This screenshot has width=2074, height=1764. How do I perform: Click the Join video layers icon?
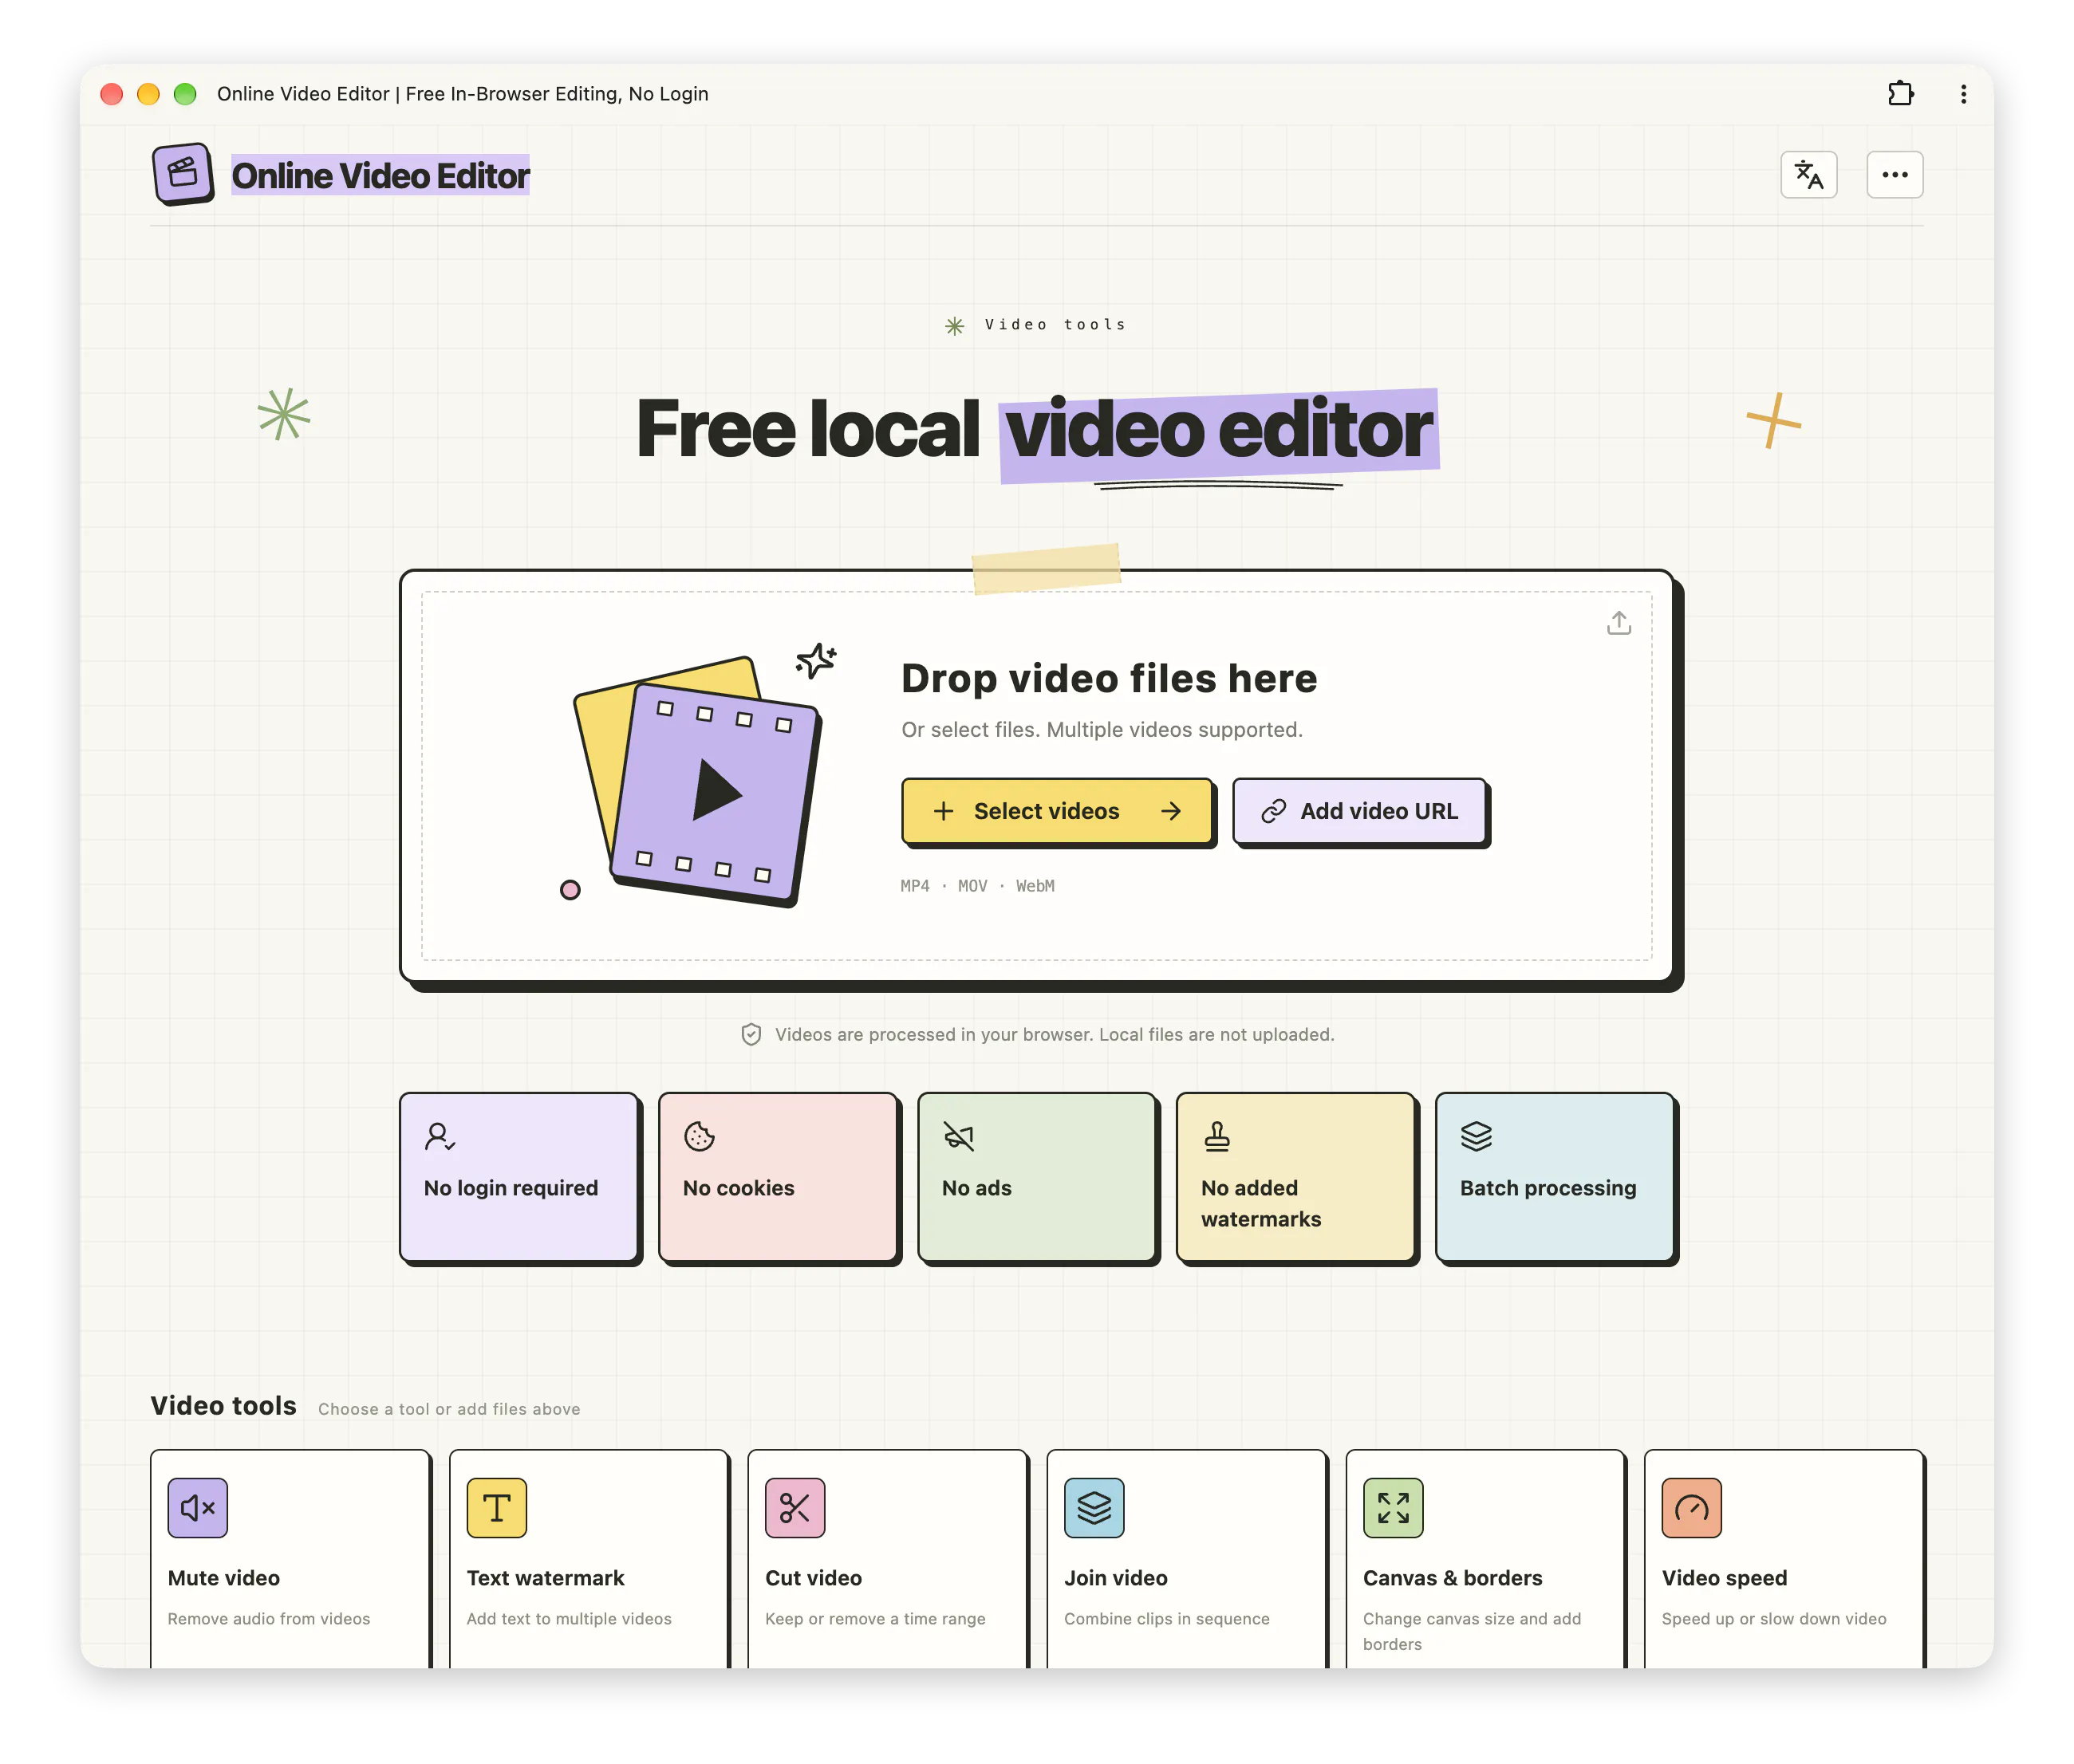pos(1093,1507)
